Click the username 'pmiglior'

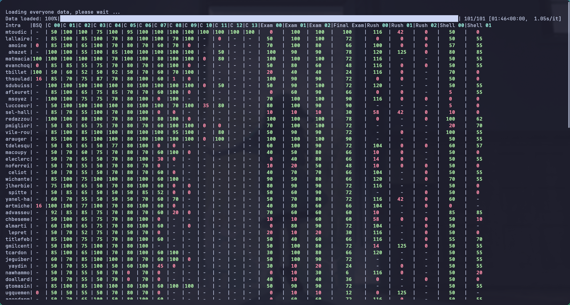pyautogui.click(x=18, y=125)
